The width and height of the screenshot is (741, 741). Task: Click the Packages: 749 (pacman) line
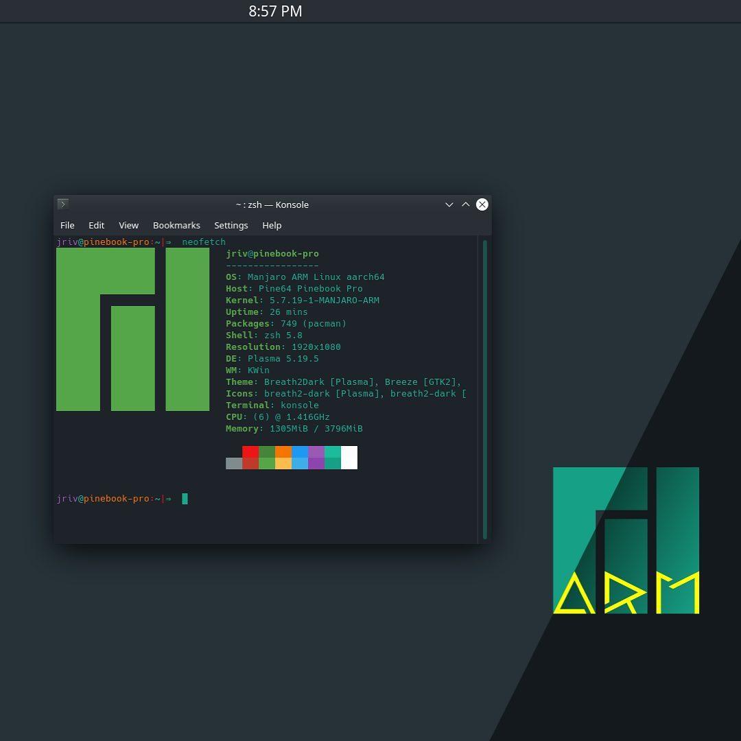tap(286, 324)
